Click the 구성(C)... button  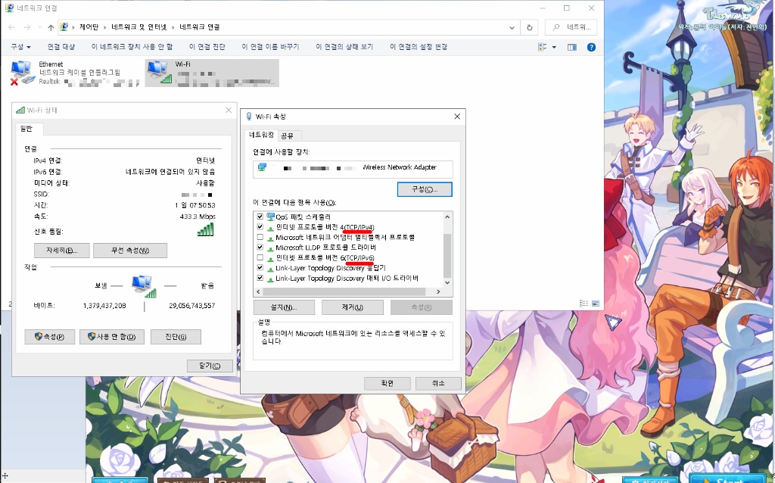(425, 189)
